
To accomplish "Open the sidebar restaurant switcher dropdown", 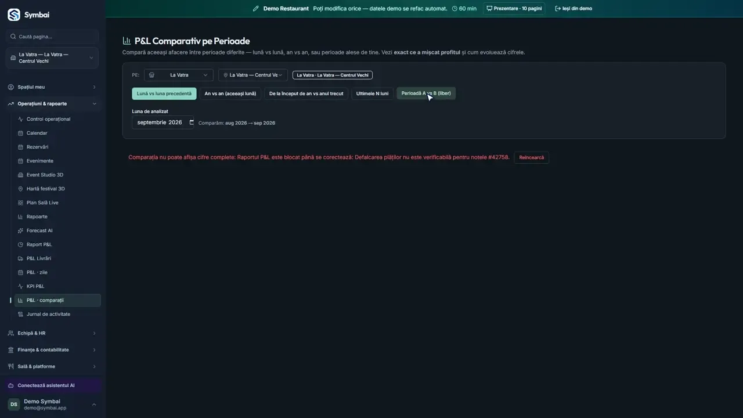I will pos(52,58).
